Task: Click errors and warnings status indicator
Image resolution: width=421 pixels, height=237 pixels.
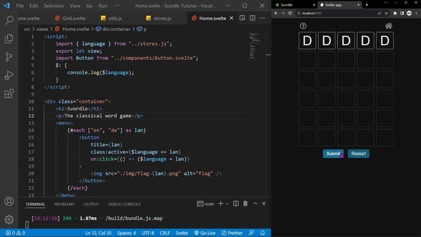Action: [15, 233]
